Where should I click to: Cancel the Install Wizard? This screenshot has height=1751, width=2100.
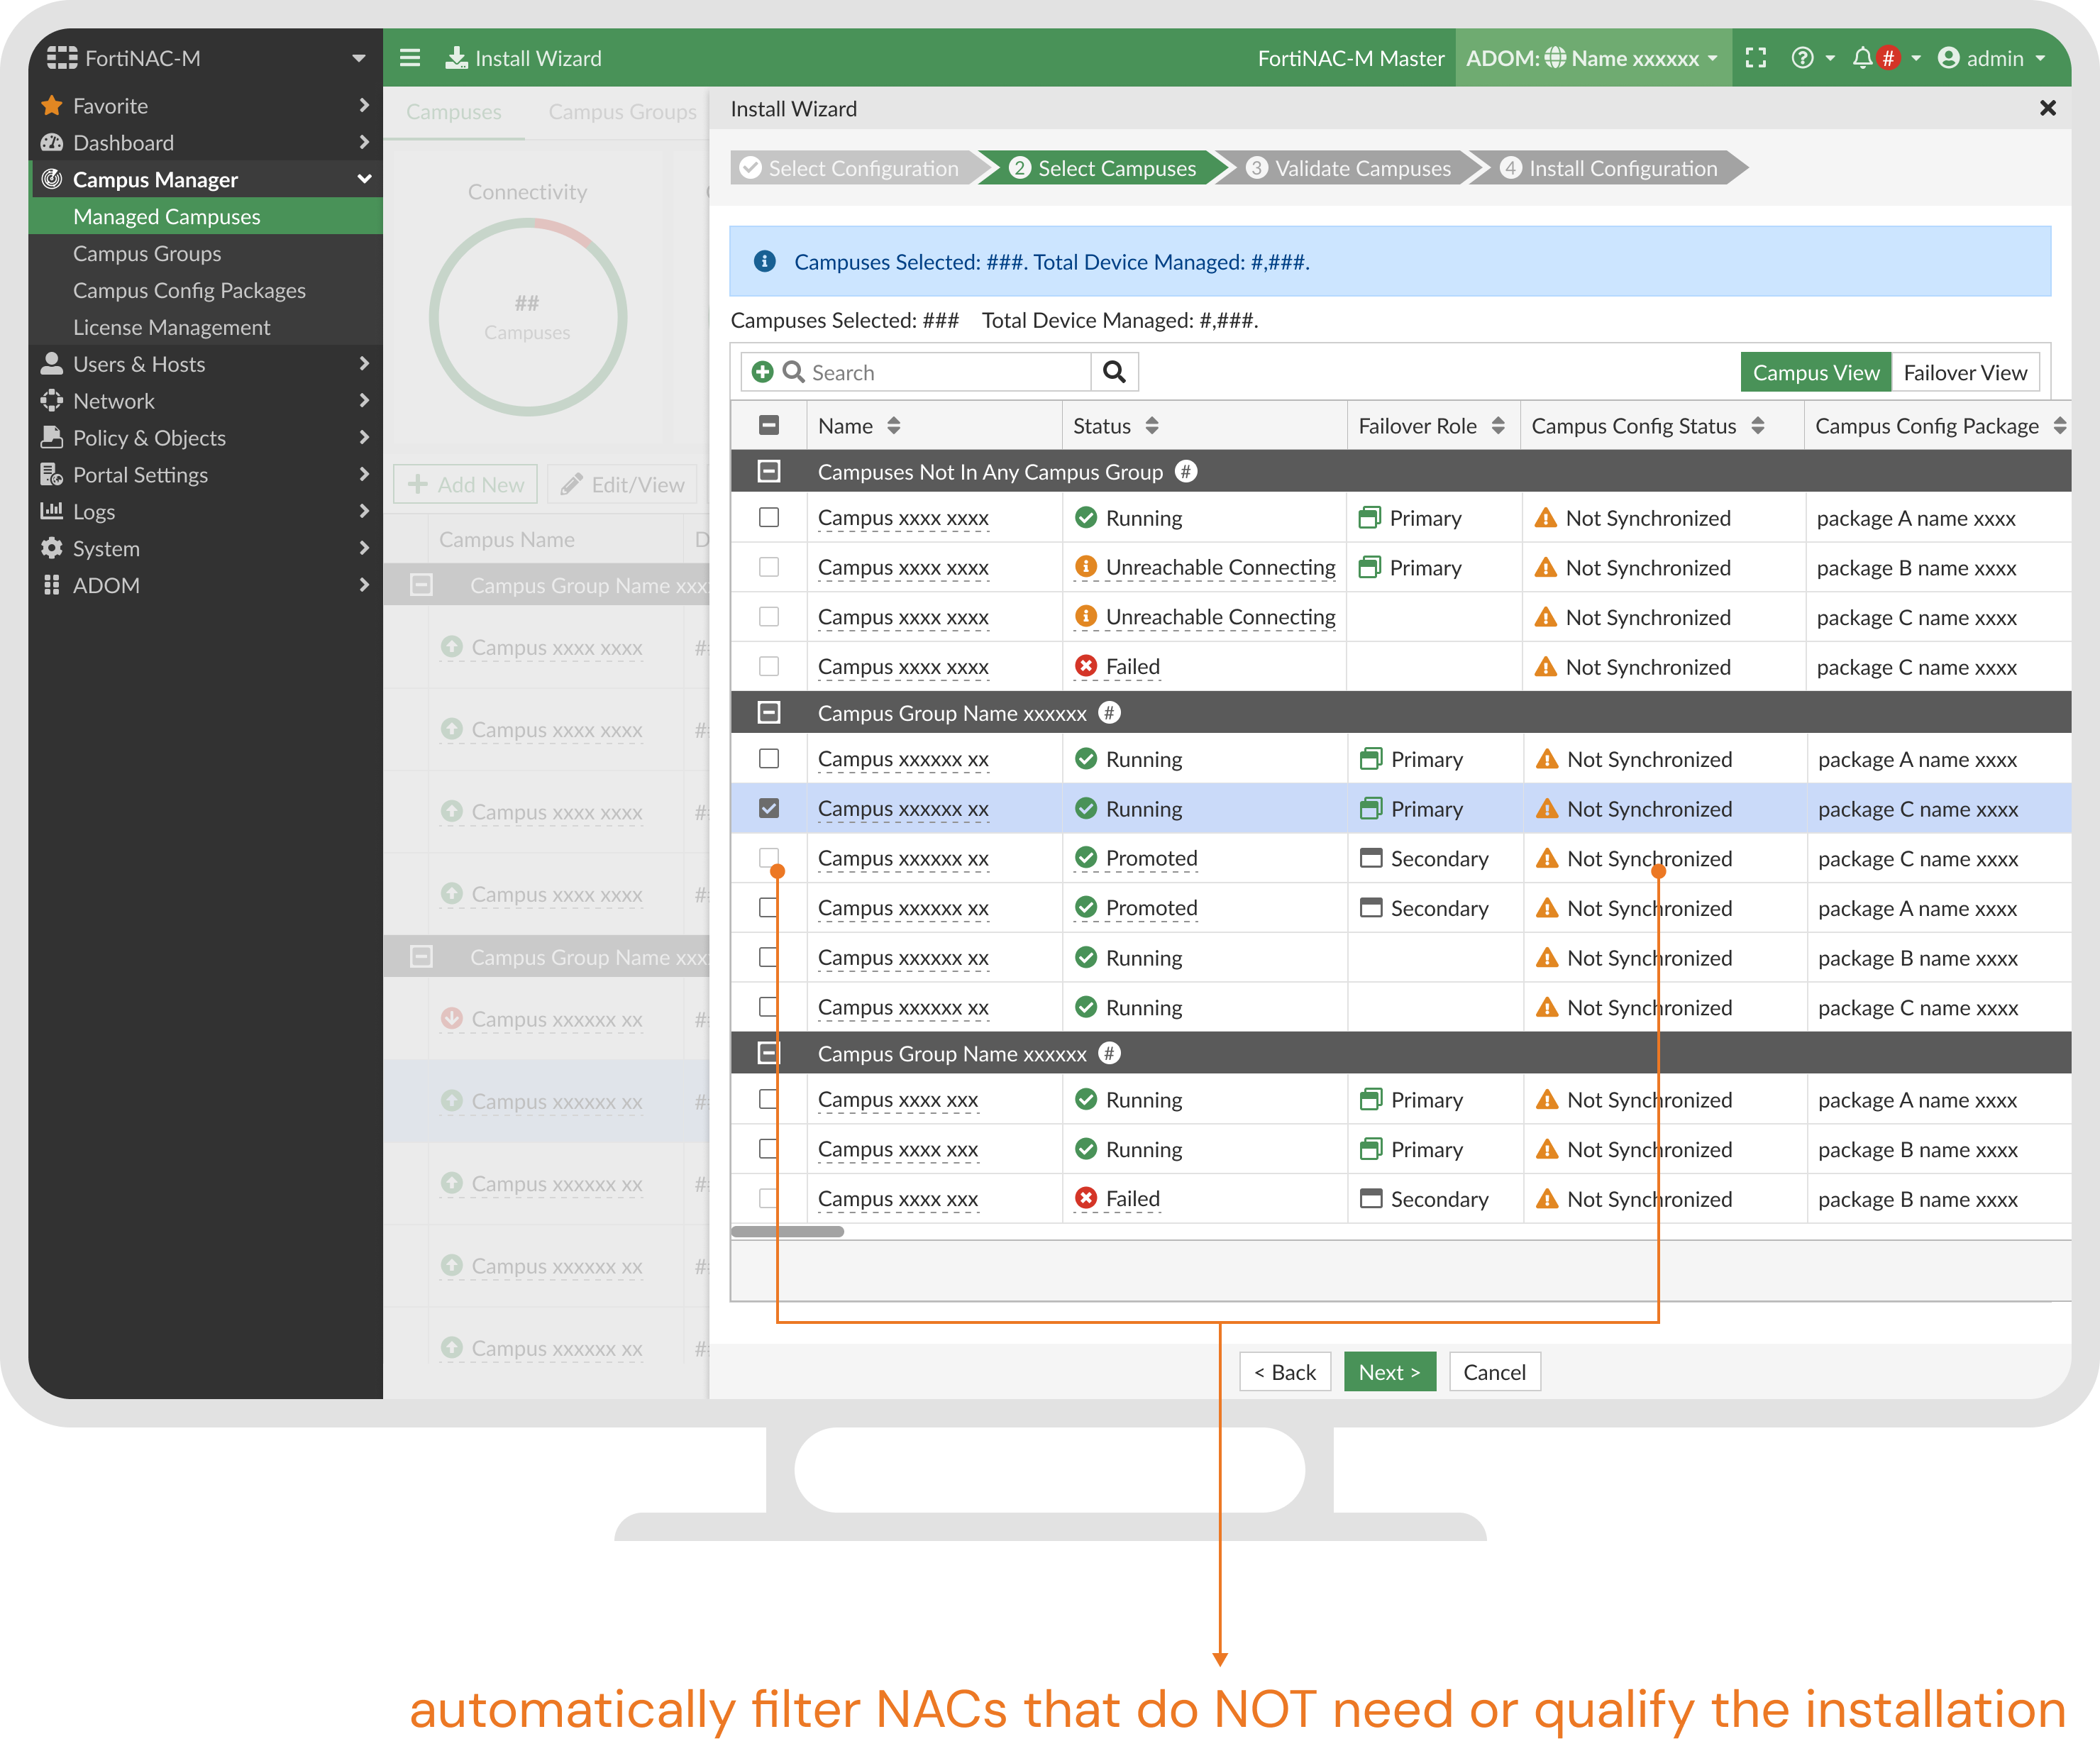[x=1494, y=1372]
